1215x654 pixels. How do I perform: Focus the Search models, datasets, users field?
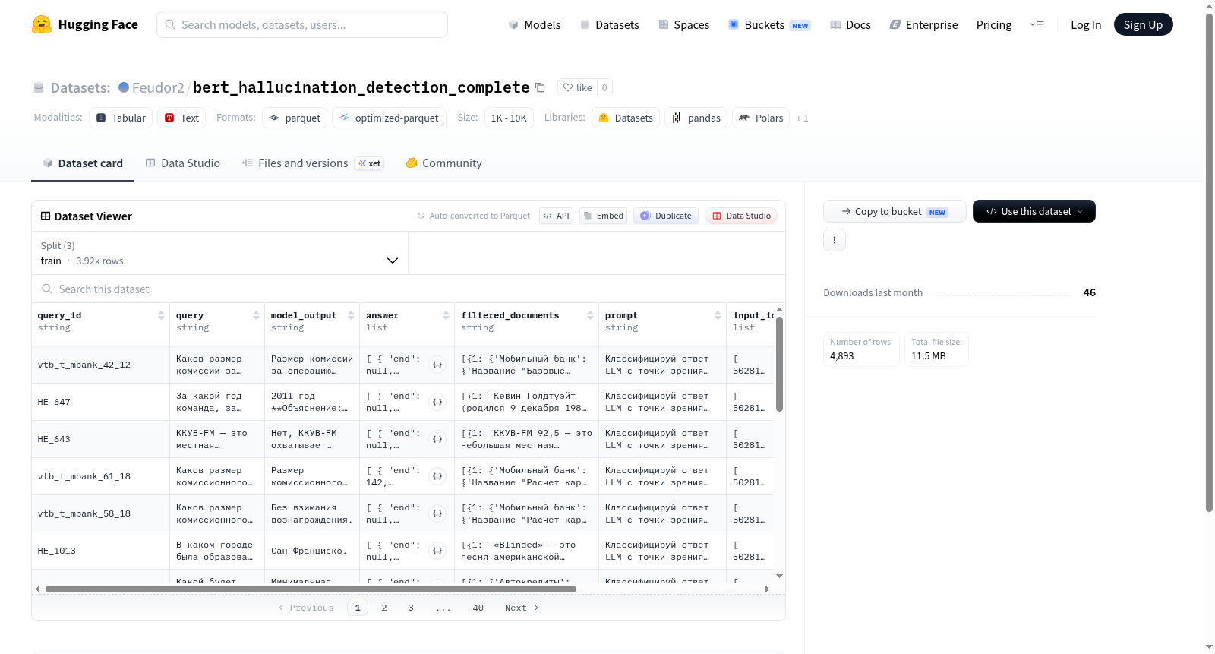click(302, 24)
